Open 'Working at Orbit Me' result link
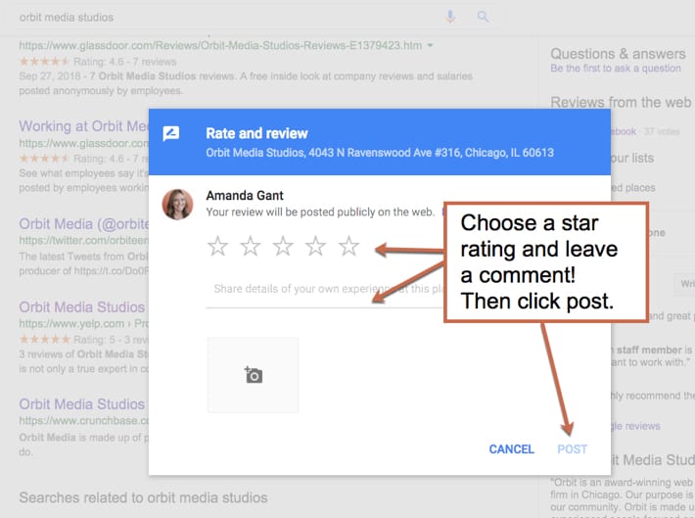 coord(84,126)
